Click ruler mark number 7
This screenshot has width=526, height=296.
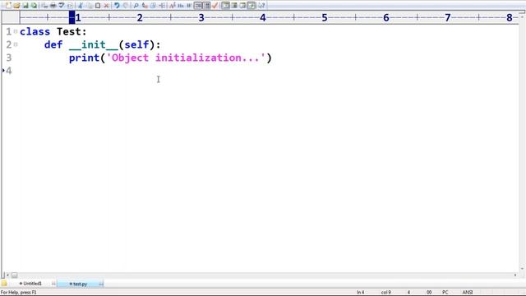447,17
